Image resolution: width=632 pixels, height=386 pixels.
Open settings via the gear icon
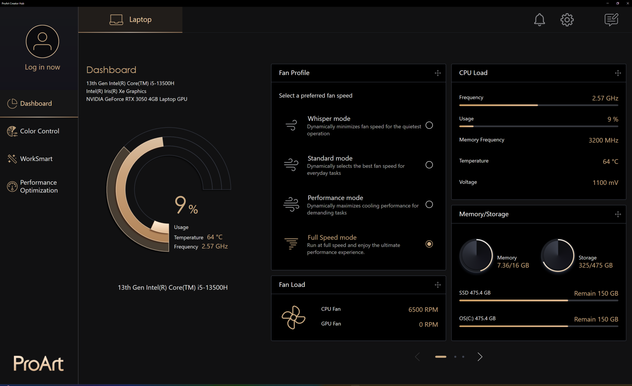tap(567, 20)
